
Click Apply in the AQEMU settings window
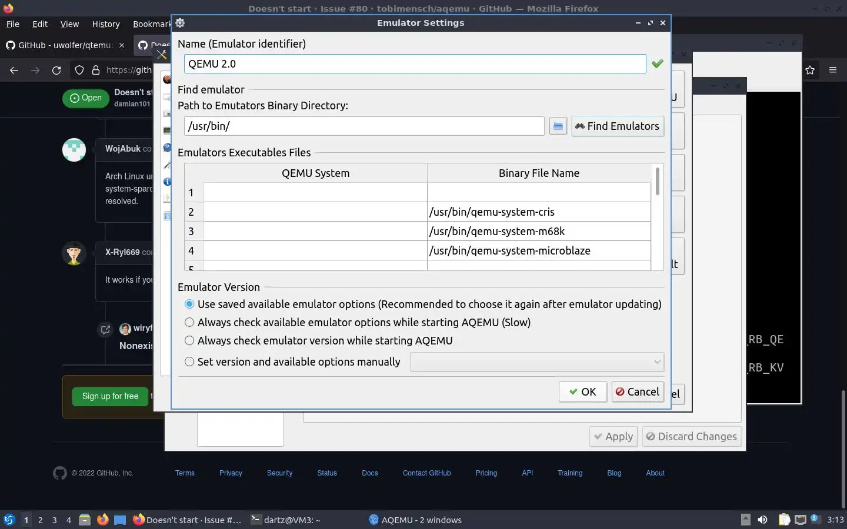tap(613, 437)
